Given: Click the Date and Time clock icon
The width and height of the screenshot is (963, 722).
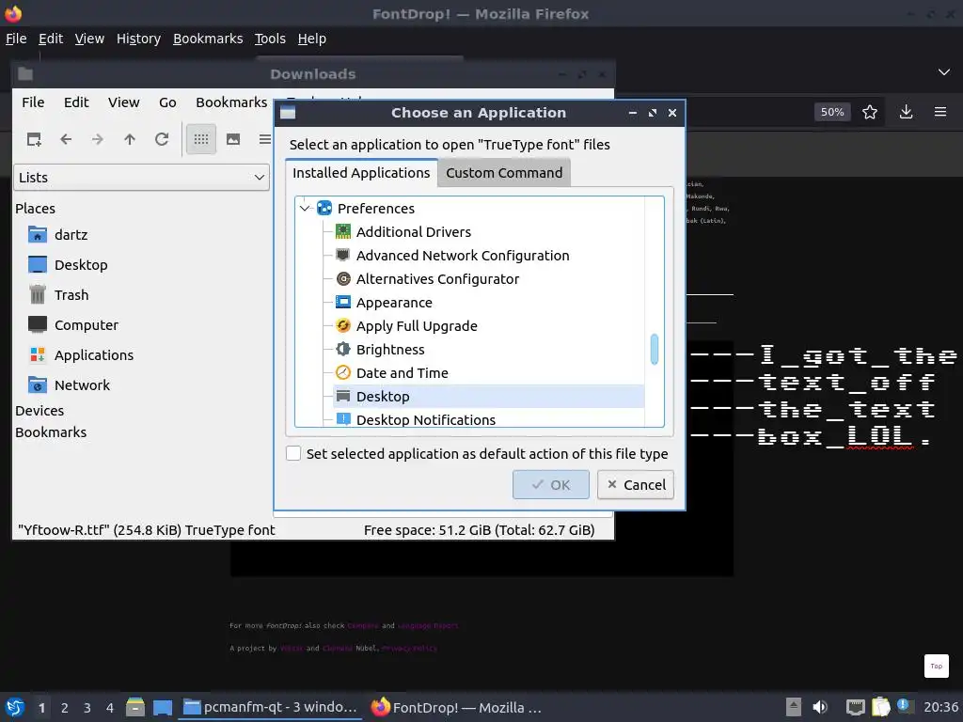Looking at the screenshot, I should point(342,372).
